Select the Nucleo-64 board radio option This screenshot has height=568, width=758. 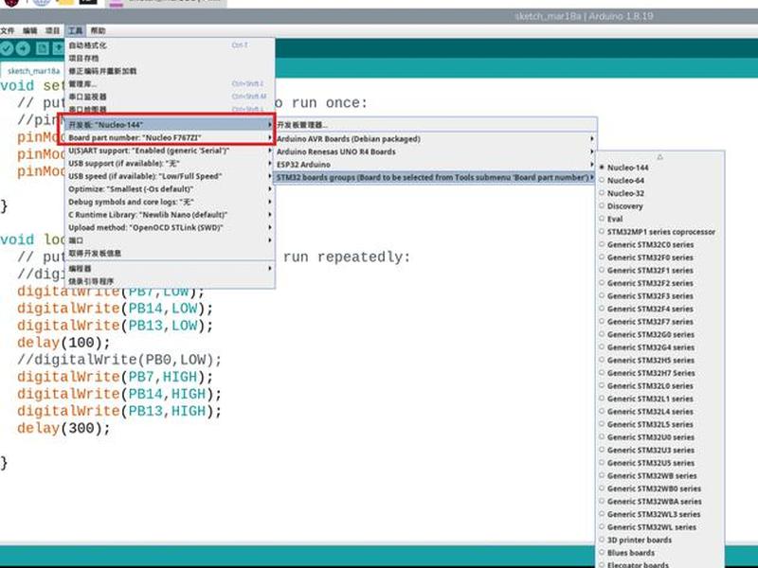pyautogui.click(x=660, y=181)
